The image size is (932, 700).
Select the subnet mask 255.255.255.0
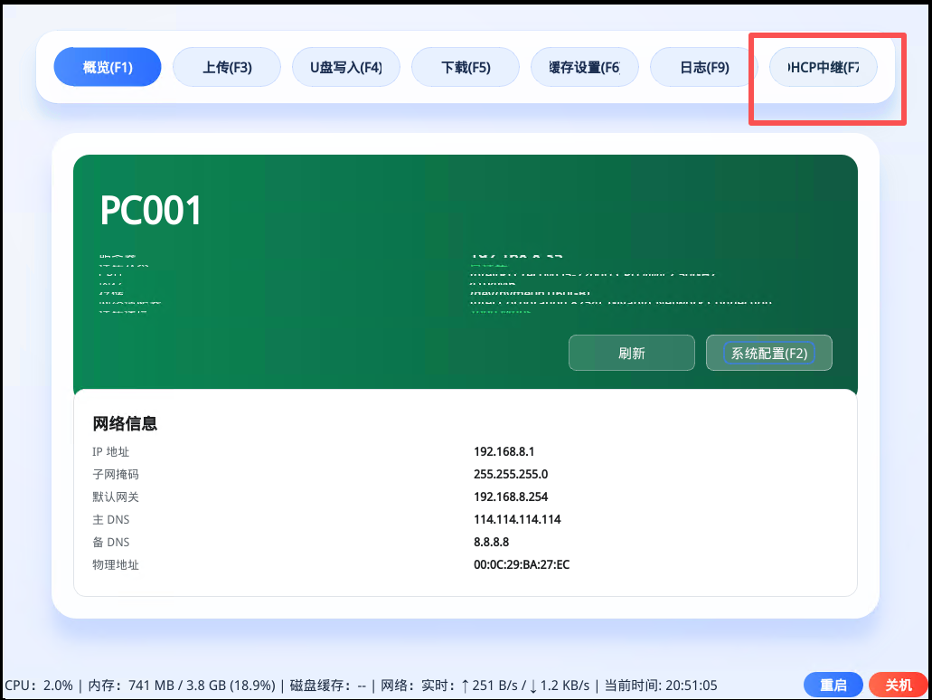511,474
